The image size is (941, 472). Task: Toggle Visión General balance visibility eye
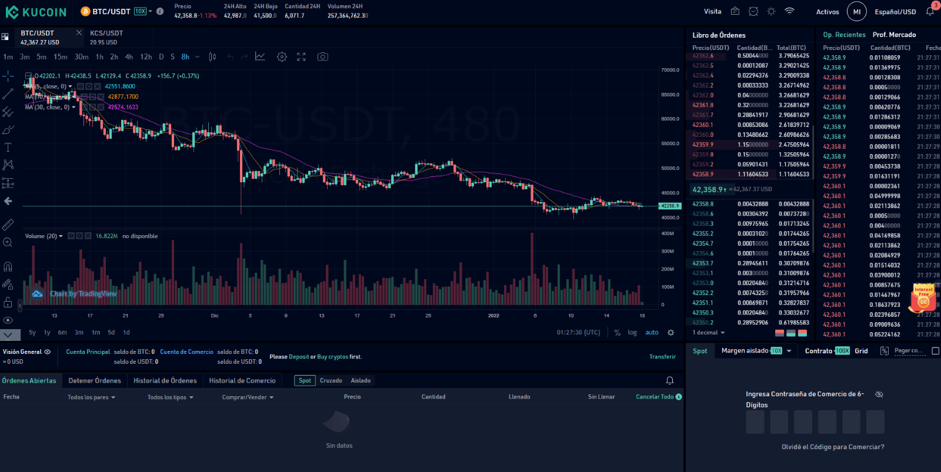tap(48, 352)
